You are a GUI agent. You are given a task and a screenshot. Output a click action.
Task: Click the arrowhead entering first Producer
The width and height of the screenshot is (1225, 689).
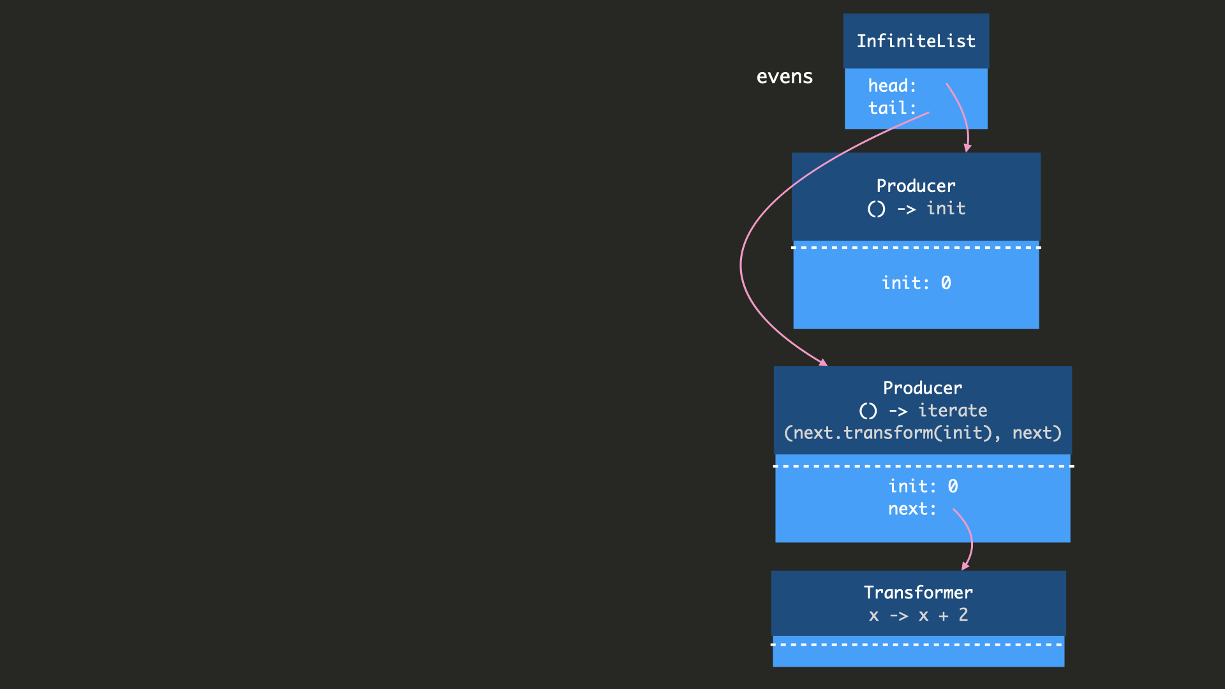(967, 148)
